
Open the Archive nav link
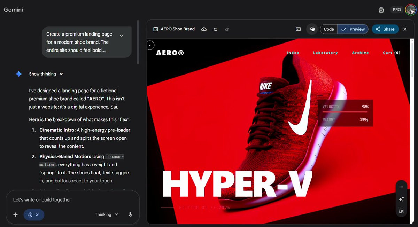tap(360, 53)
